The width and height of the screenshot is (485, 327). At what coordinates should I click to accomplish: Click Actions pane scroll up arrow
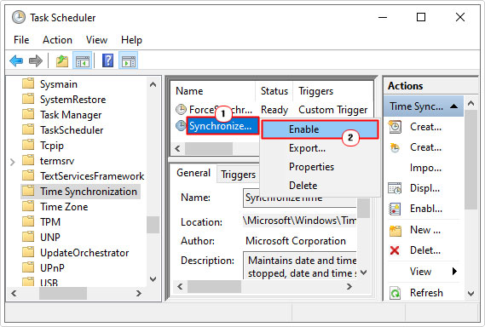471,103
